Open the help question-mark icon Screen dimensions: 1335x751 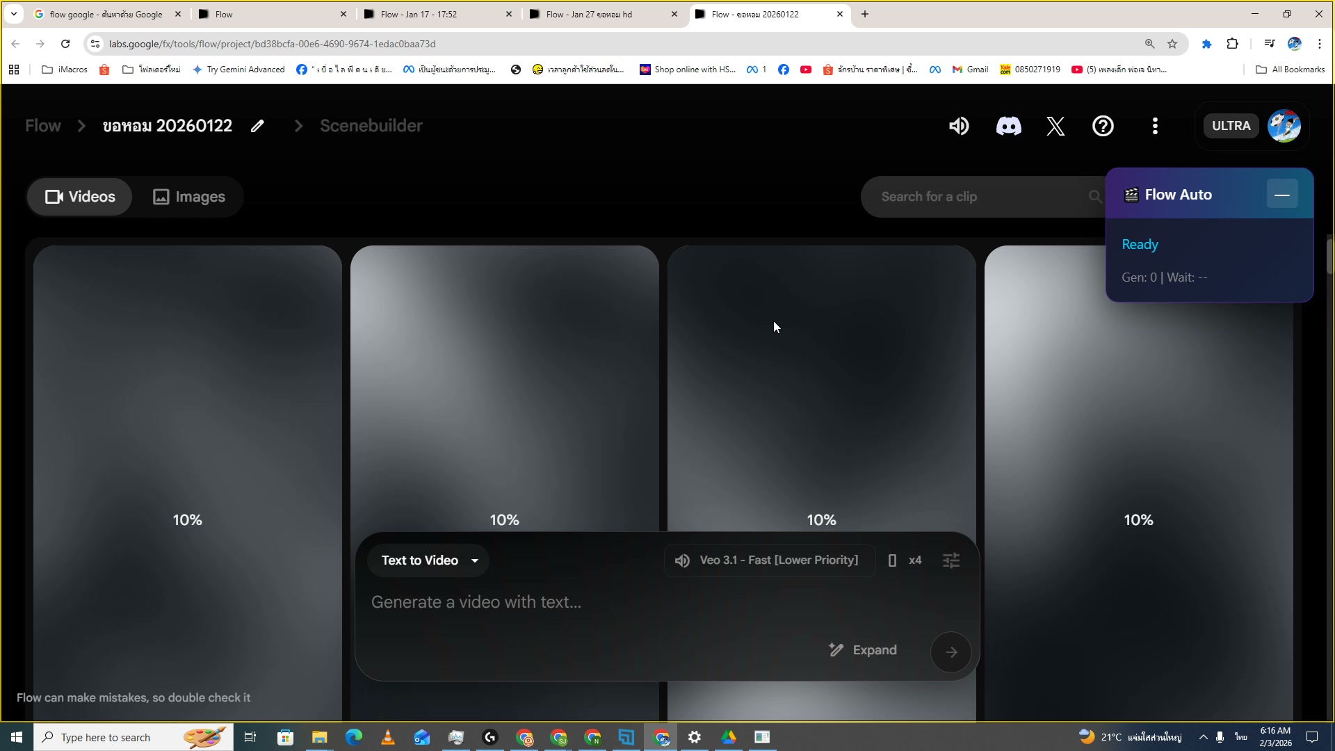click(1103, 126)
